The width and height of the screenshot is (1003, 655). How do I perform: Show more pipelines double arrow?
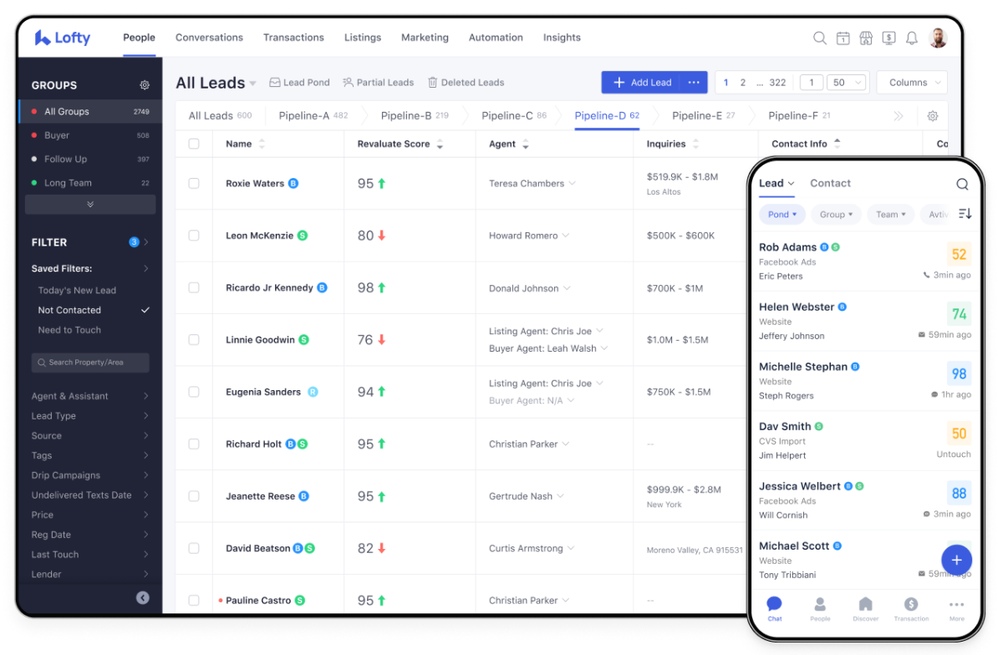(x=899, y=116)
